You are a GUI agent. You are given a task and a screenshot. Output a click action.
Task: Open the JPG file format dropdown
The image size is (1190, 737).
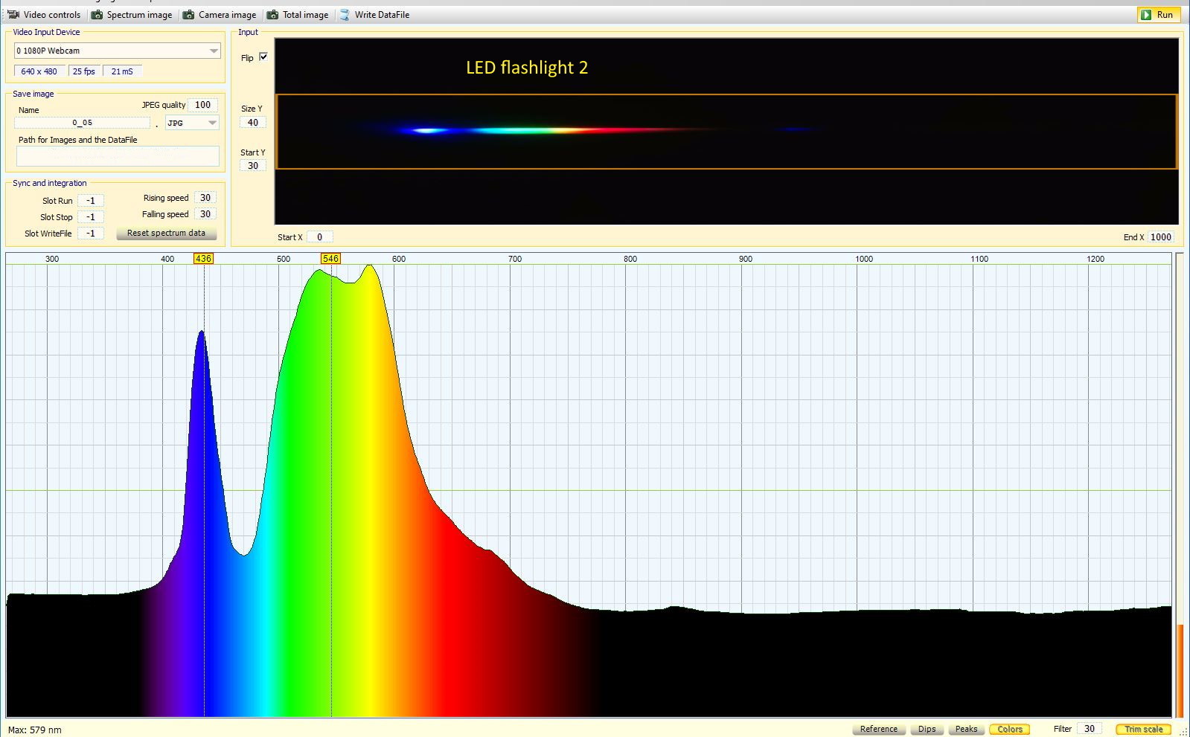(x=192, y=123)
